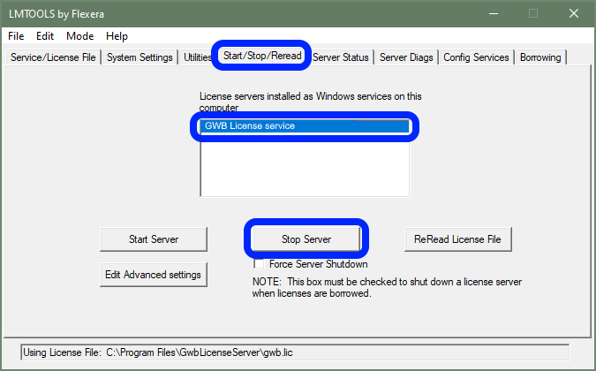Open Edit Advanced settings
Image resolution: width=596 pixels, height=371 pixels.
(x=153, y=275)
